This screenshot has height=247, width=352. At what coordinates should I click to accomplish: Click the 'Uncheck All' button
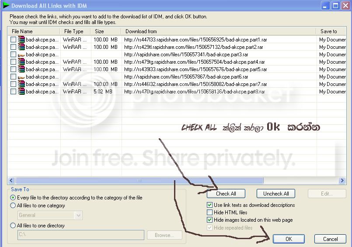coord(276,194)
